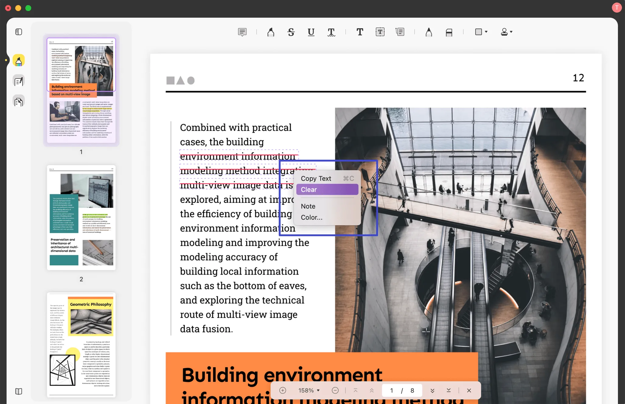The width and height of the screenshot is (625, 404).
Task: Click the Note option in context menu
Action: (308, 206)
